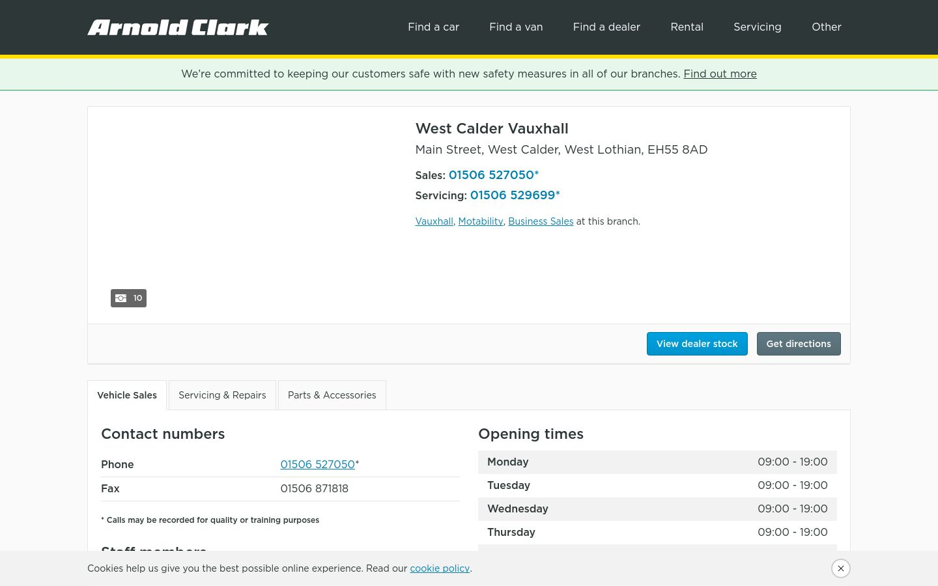Viewport: 938px width, 586px height.
Task: Open the Vauxhall brand link
Action: pyautogui.click(x=434, y=221)
